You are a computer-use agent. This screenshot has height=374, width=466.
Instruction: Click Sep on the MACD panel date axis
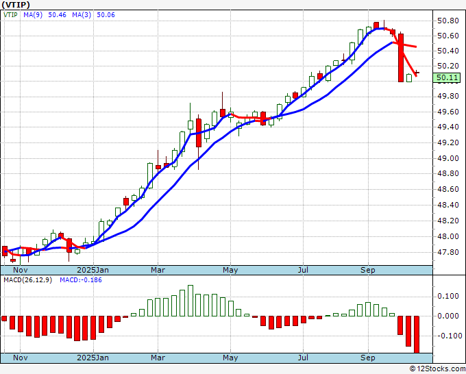(368, 358)
